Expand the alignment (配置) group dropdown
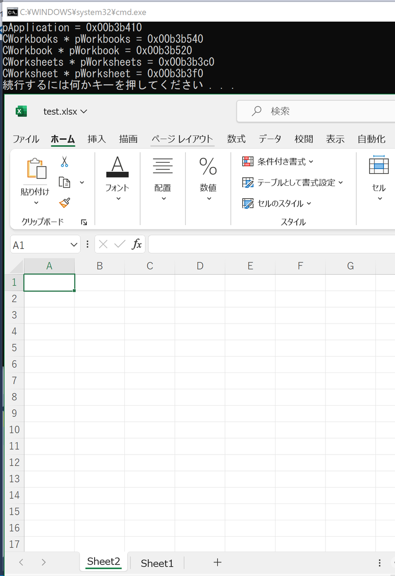The width and height of the screenshot is (395, 576). (x=163, y=199)
